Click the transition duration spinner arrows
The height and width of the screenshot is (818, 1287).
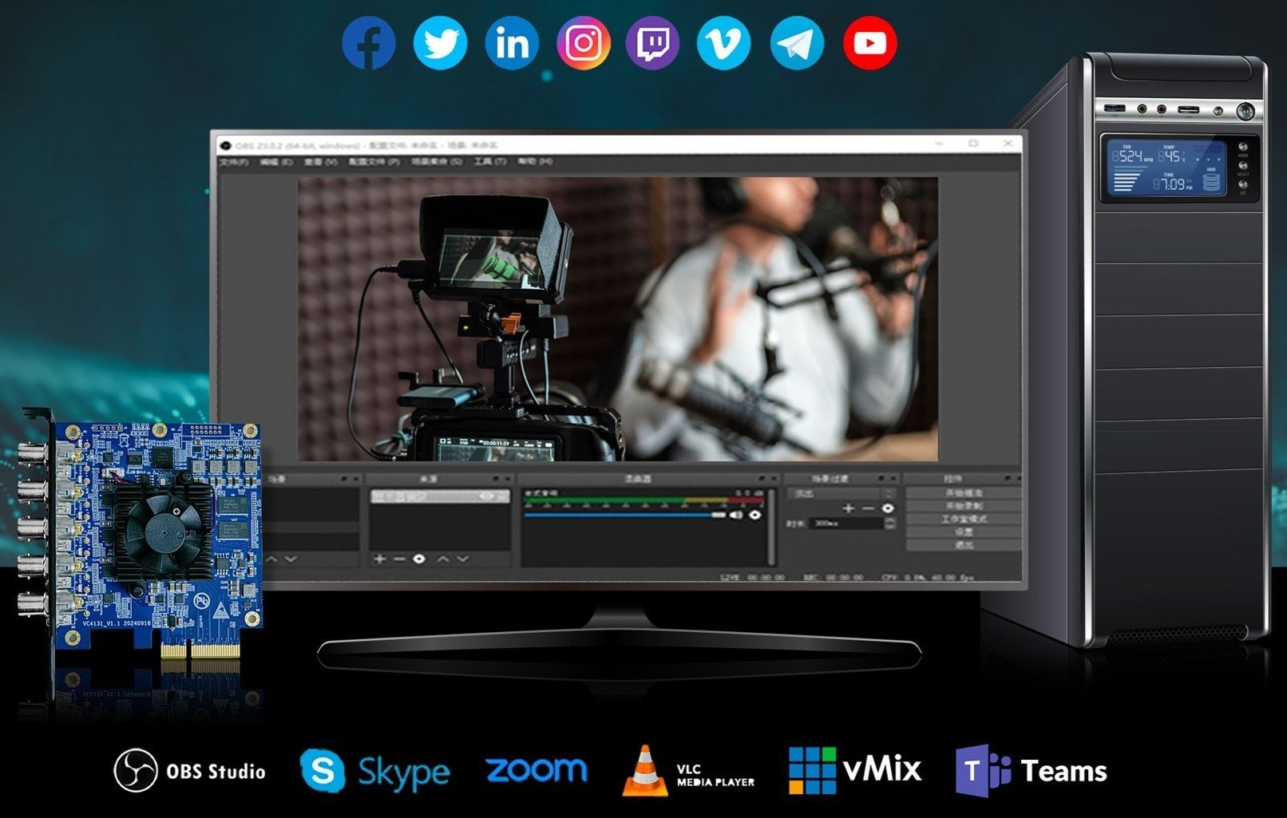[889, 524]
